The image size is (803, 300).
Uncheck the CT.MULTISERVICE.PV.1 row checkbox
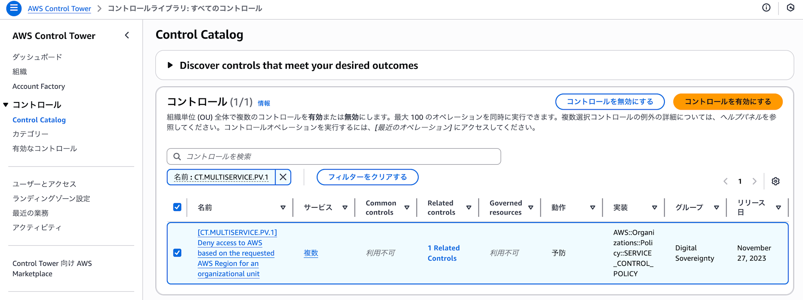[x=177, y=253]
